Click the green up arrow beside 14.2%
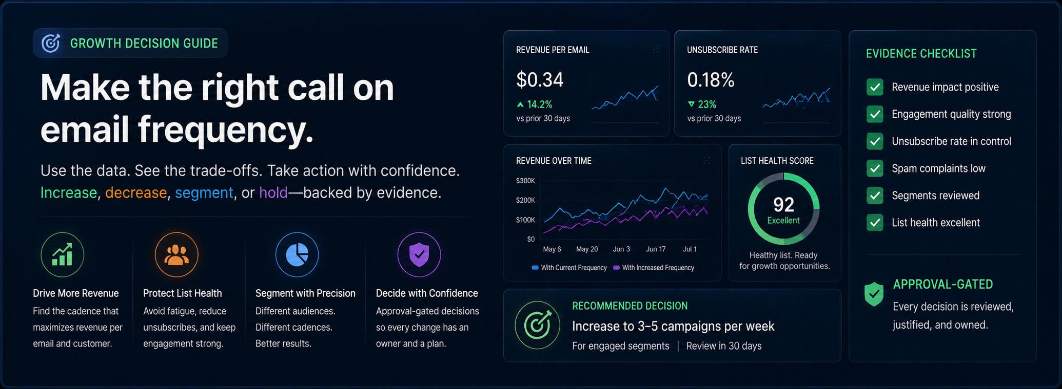The width and height of the screenshot is (1062, 389). (x=520, y=104)
